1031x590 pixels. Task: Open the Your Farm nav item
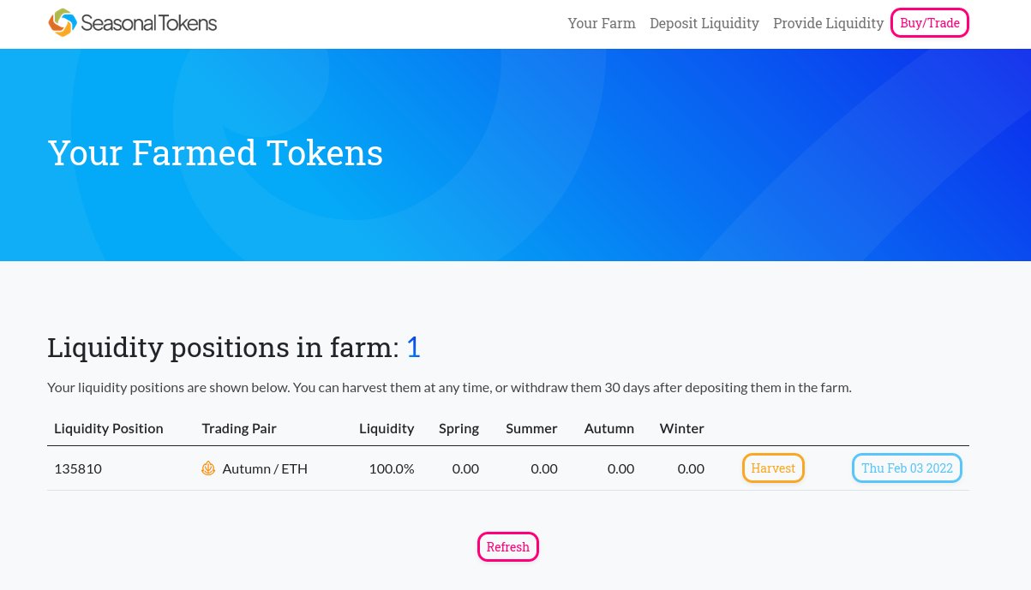point(602,23)
